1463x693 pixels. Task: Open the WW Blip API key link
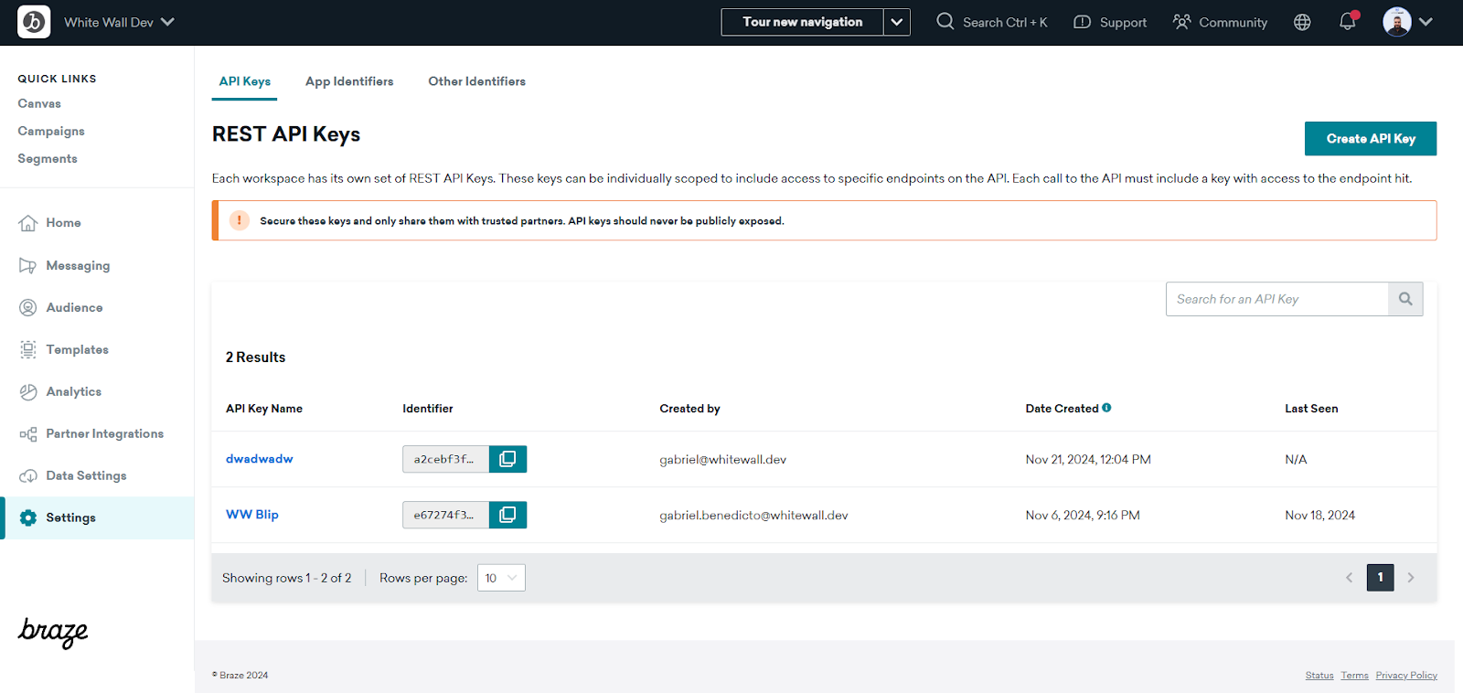[x=252, y=515]
